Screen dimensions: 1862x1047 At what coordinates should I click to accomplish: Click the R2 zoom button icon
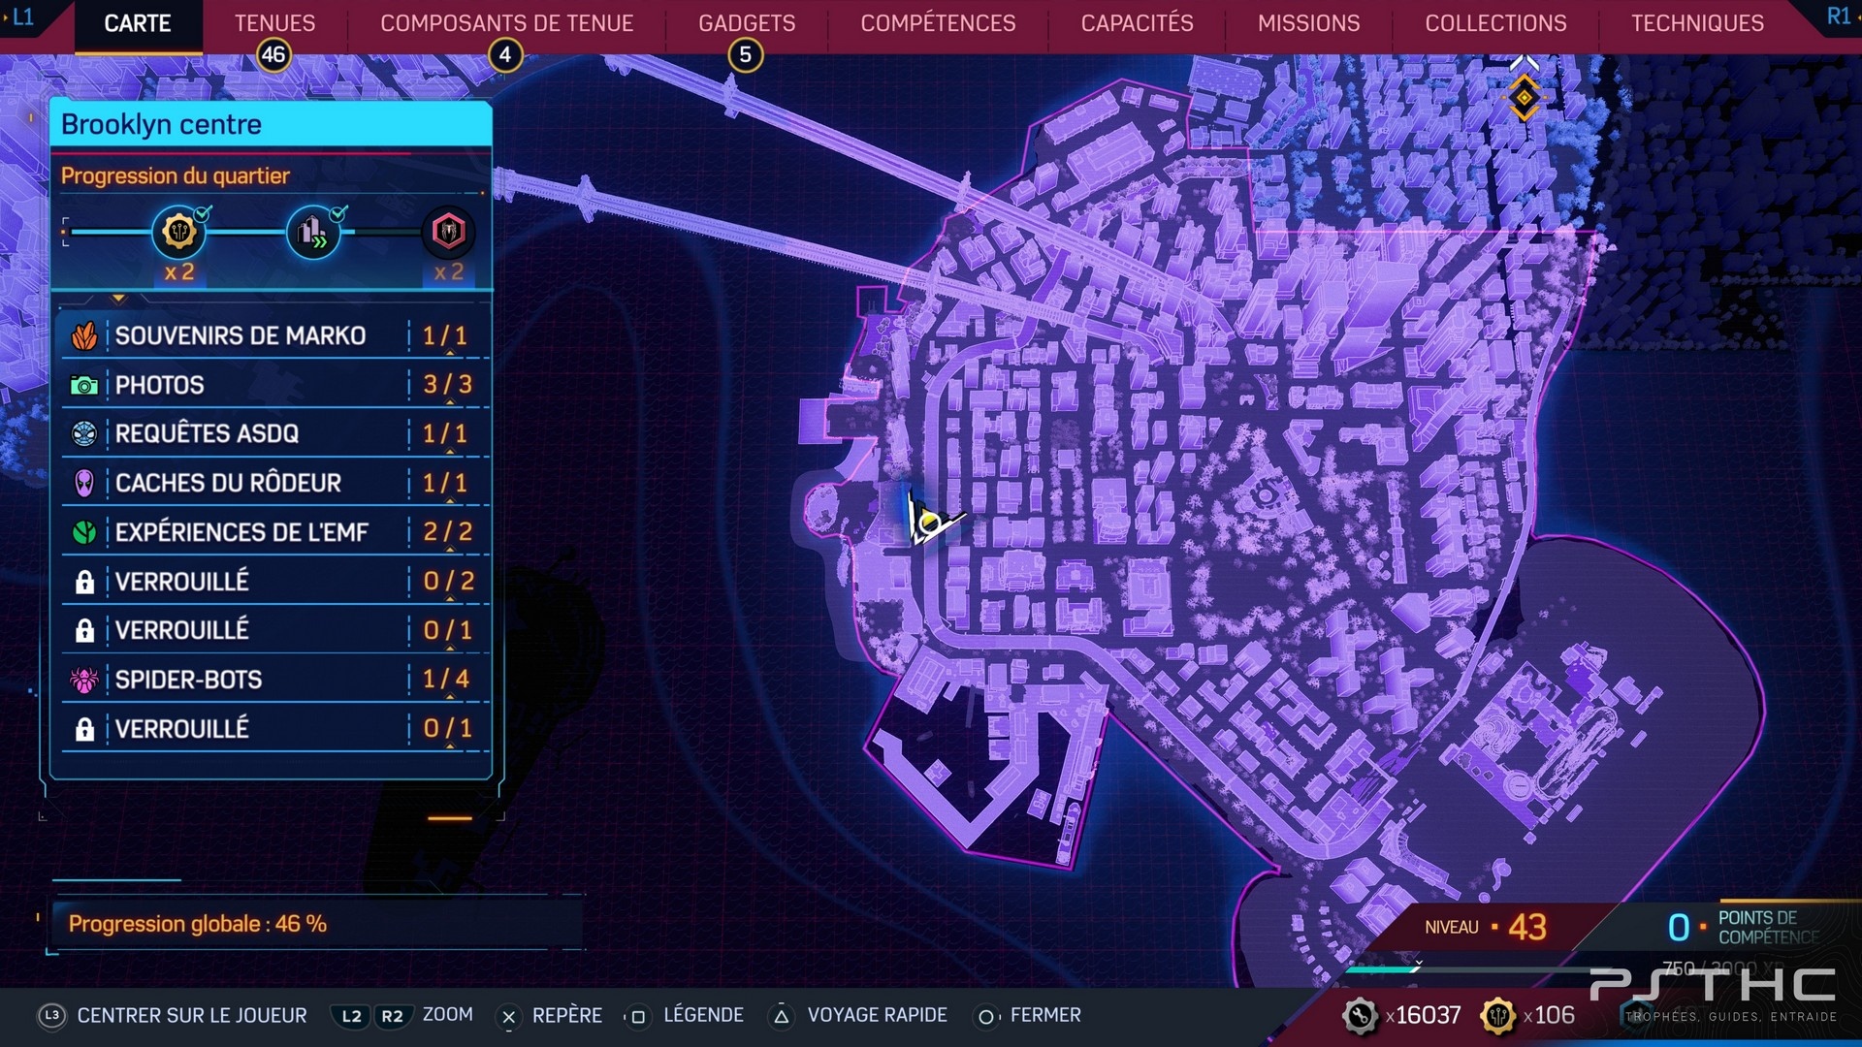392,1016
